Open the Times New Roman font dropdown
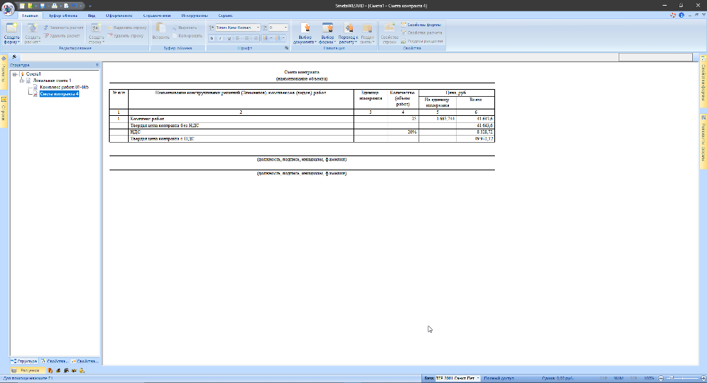Viewport: 707px width, 383px height. [258, 28]
